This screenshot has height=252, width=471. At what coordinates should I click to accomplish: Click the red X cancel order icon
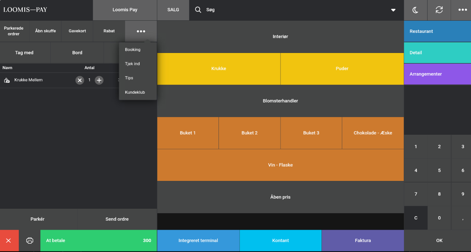9,240
